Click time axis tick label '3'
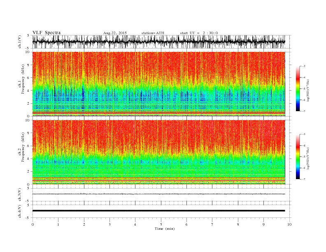The image size is (326, 252). (x=109, y=224)
